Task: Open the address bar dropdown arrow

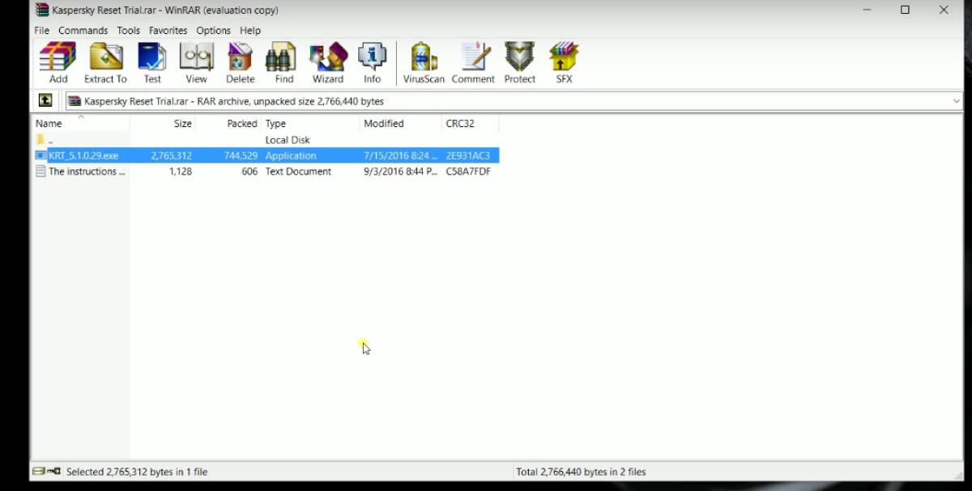Action: [x=957, y=100]
